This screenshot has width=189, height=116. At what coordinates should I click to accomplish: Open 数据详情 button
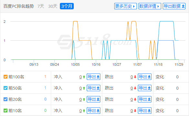150,6
